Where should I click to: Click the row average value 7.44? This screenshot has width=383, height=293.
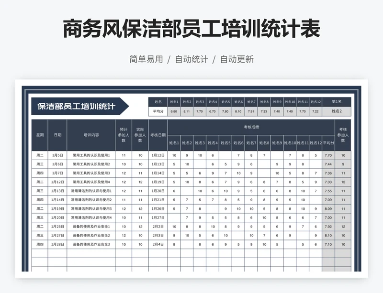(328, 164)
